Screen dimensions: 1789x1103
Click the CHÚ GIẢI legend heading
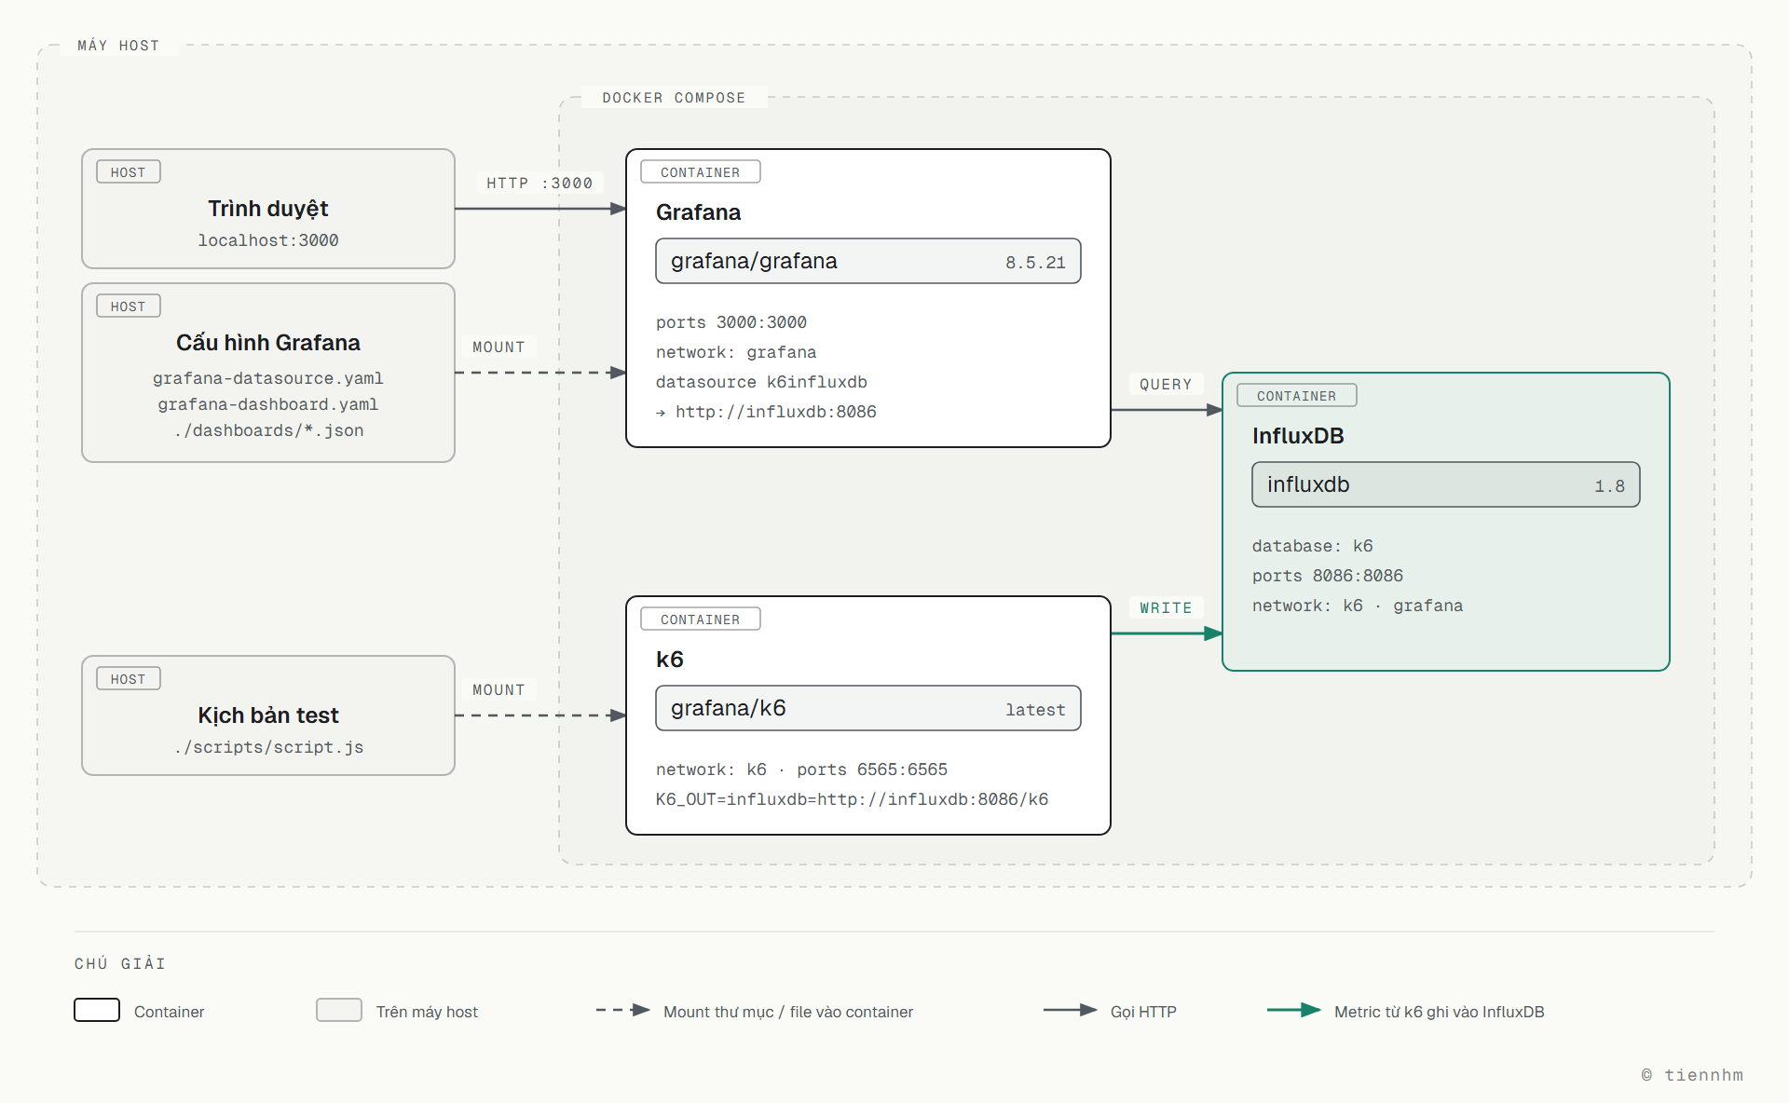point(120,964)
